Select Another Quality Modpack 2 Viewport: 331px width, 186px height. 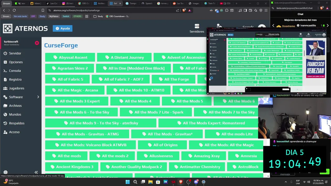click(x=133, y=167)
